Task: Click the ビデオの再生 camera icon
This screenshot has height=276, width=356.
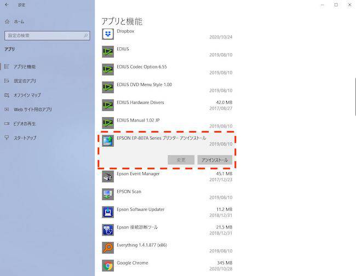Action: (7, 124)
